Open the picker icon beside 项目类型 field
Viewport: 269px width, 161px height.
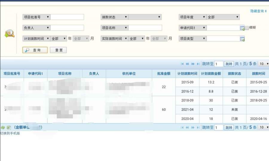242,39
